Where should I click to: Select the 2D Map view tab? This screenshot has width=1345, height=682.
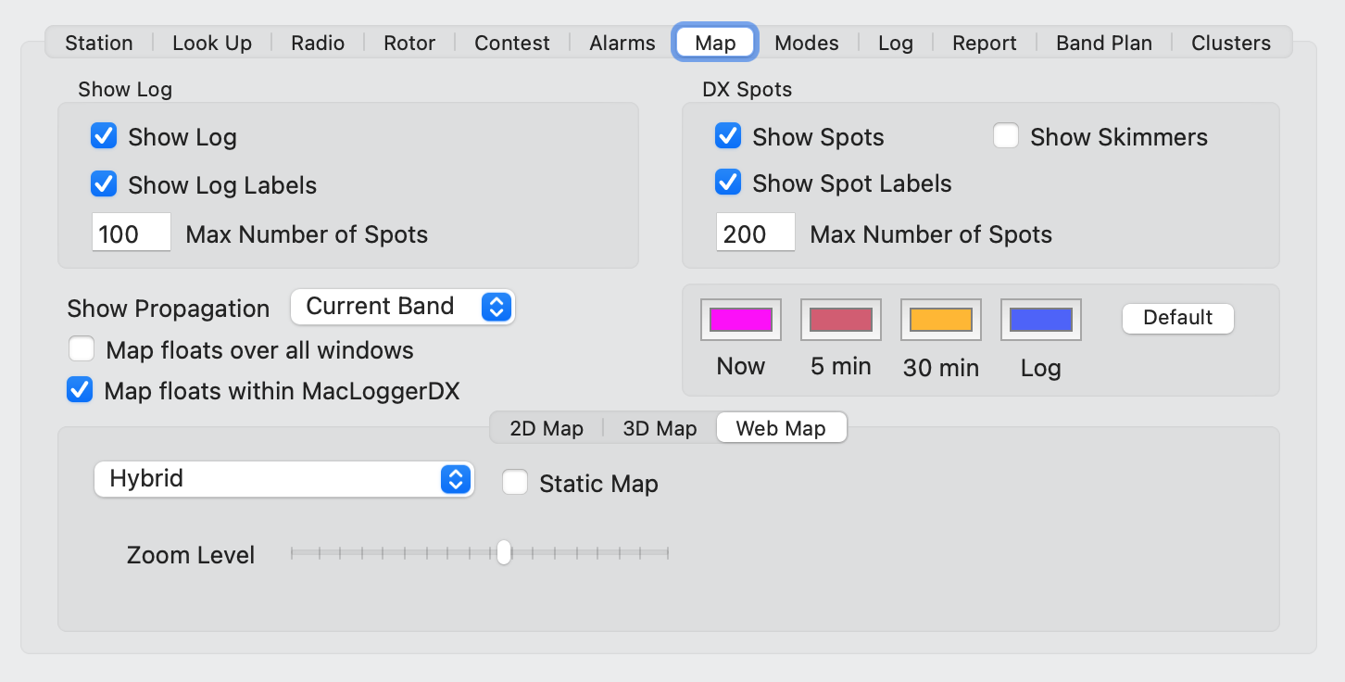pyautogui.click(x=545, y=427)
